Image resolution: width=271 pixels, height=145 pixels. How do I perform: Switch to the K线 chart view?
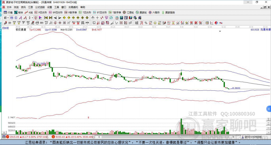point(29,12)
